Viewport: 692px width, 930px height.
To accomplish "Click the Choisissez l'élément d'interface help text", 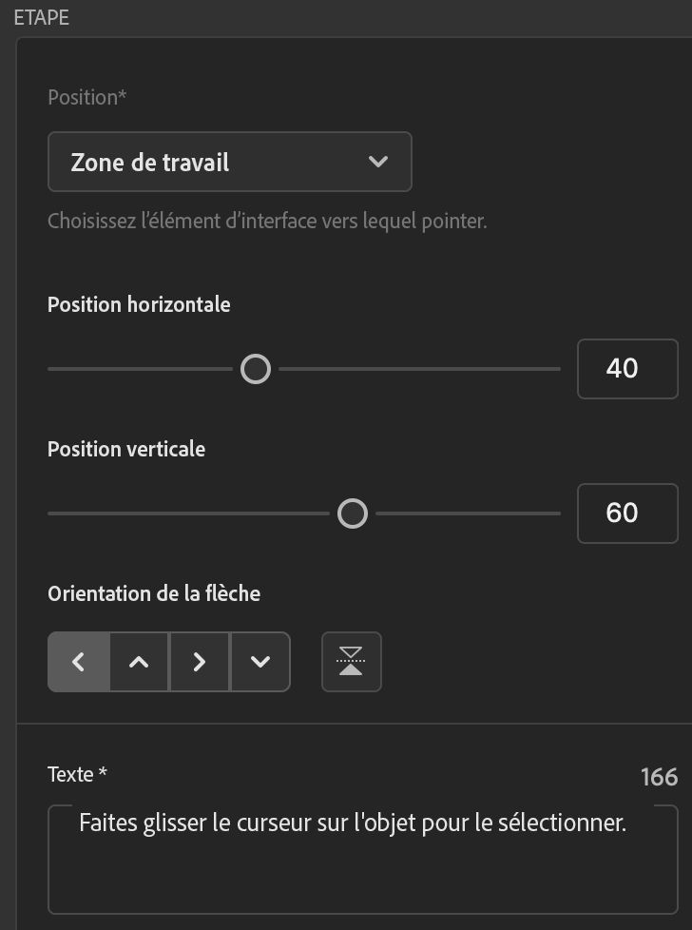I will click(x=267, y=222).
